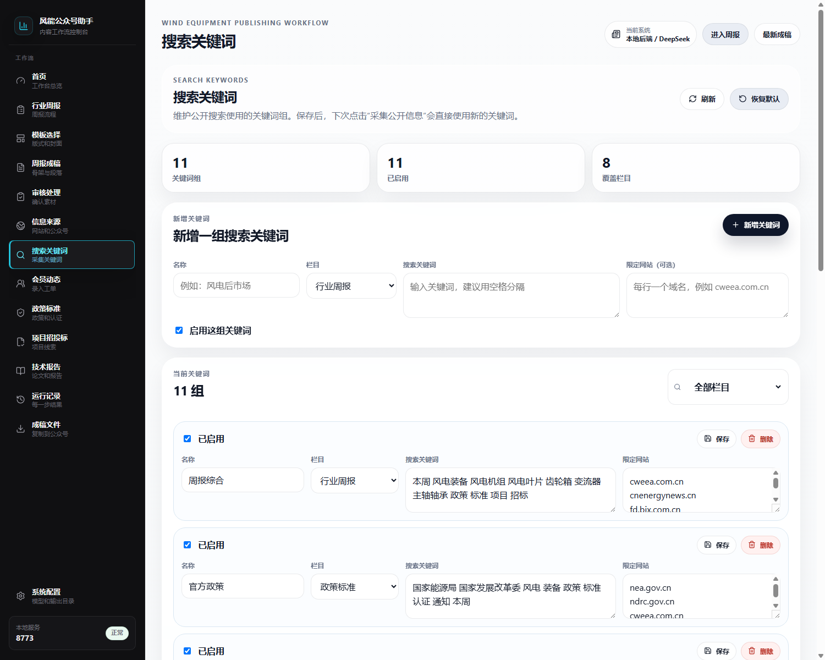This screenshot has width=825, height=660.
Task: Click the 运行记录 history icon
Action: point(20,400)
